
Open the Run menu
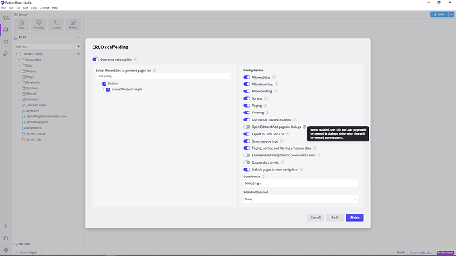click(x=26, y=8)
